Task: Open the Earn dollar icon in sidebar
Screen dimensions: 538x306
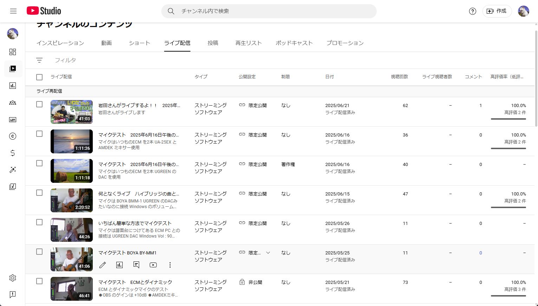Action: click(x=13, y=153)
